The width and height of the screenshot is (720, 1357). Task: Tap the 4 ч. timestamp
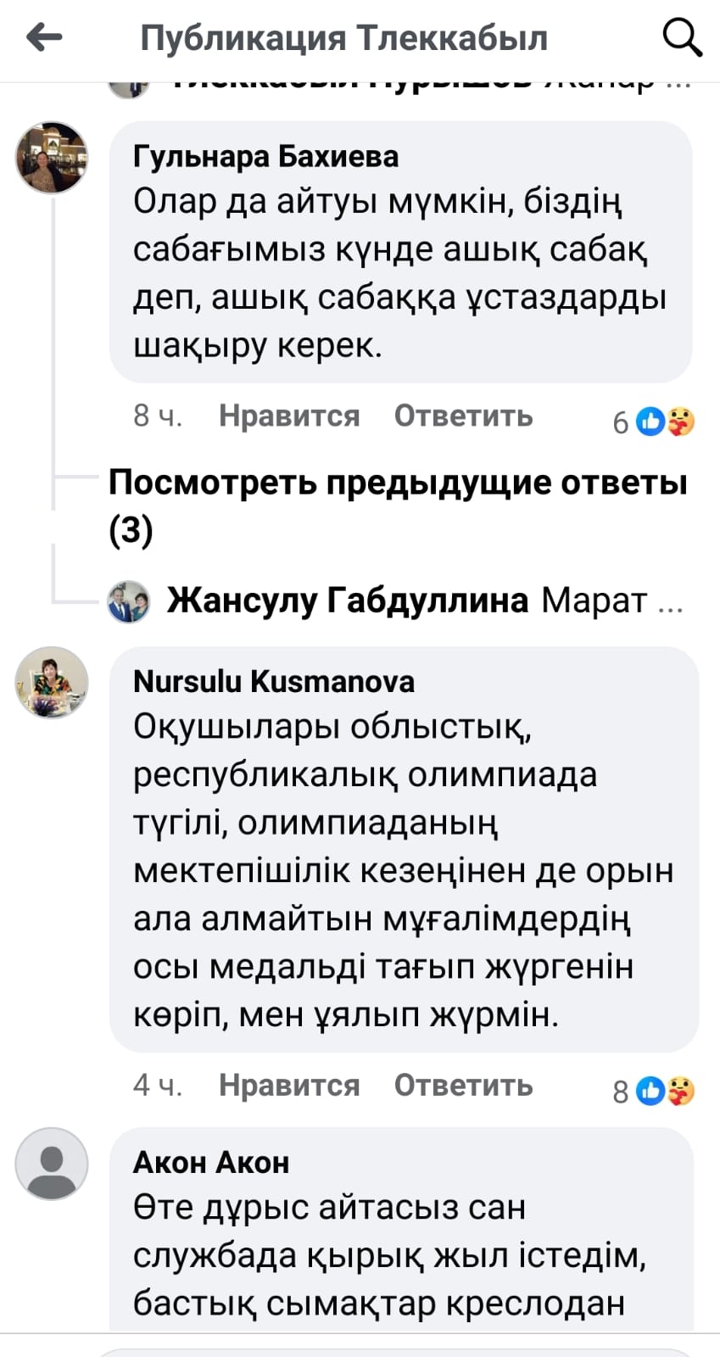[158, 1085]
